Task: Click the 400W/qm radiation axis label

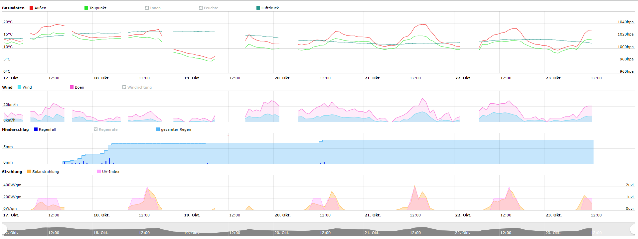Action: [x=12, y=185]
